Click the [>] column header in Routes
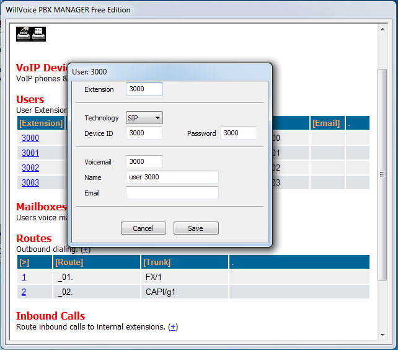398x350 pixels. 35,262
